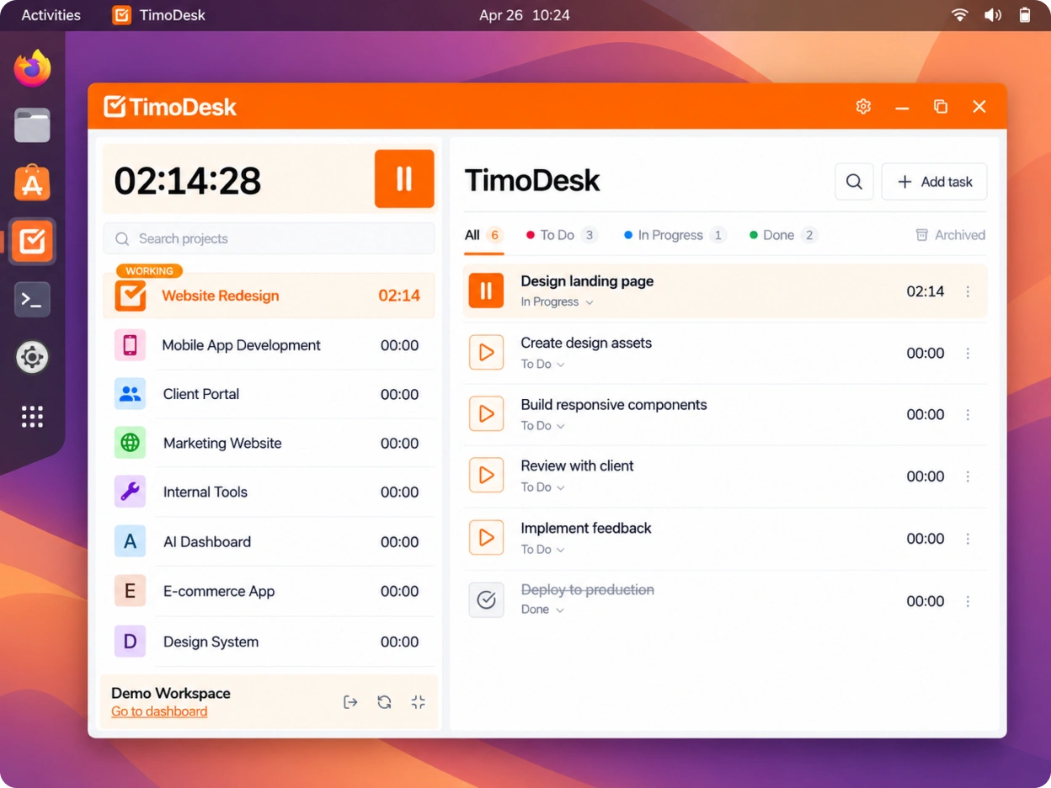Open Firefox from the dock
The width and height of the screenshot is (1051, 788).
tap(32, 68)
